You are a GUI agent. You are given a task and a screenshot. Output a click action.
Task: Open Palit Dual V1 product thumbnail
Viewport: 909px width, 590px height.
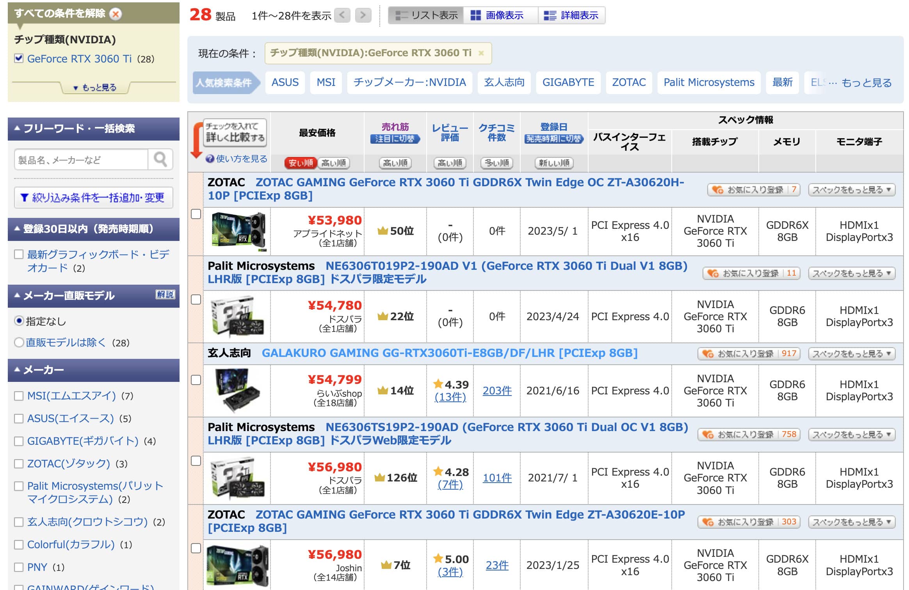click(237, 317)
